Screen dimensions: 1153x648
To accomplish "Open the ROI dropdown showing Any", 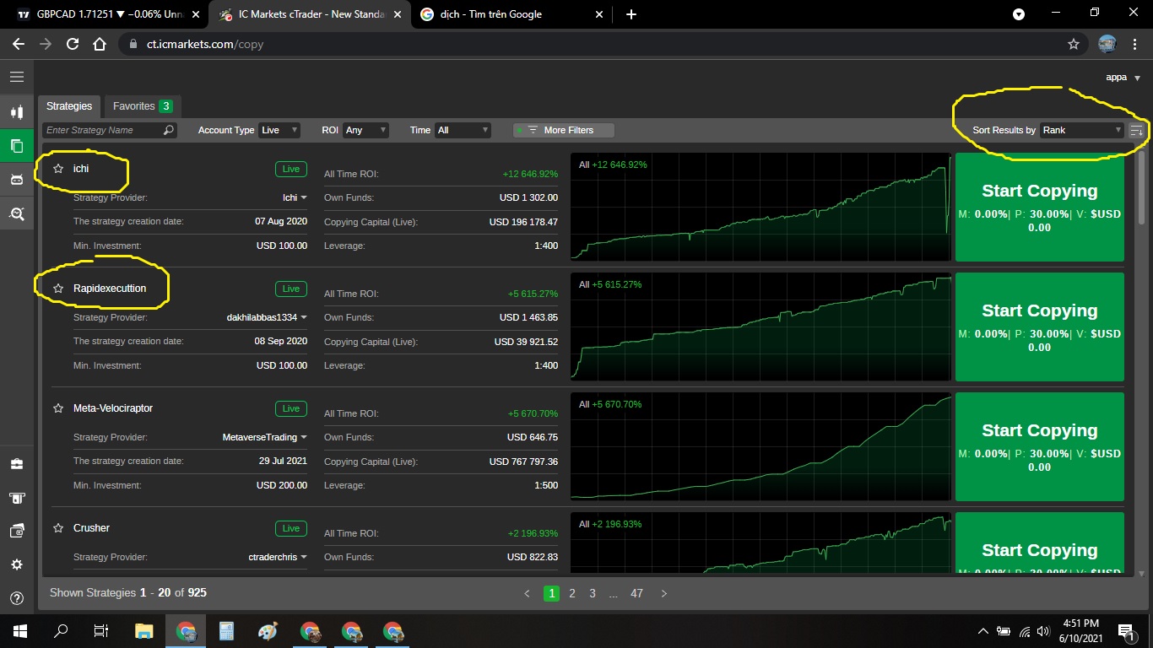I will [x=365, y=130].
